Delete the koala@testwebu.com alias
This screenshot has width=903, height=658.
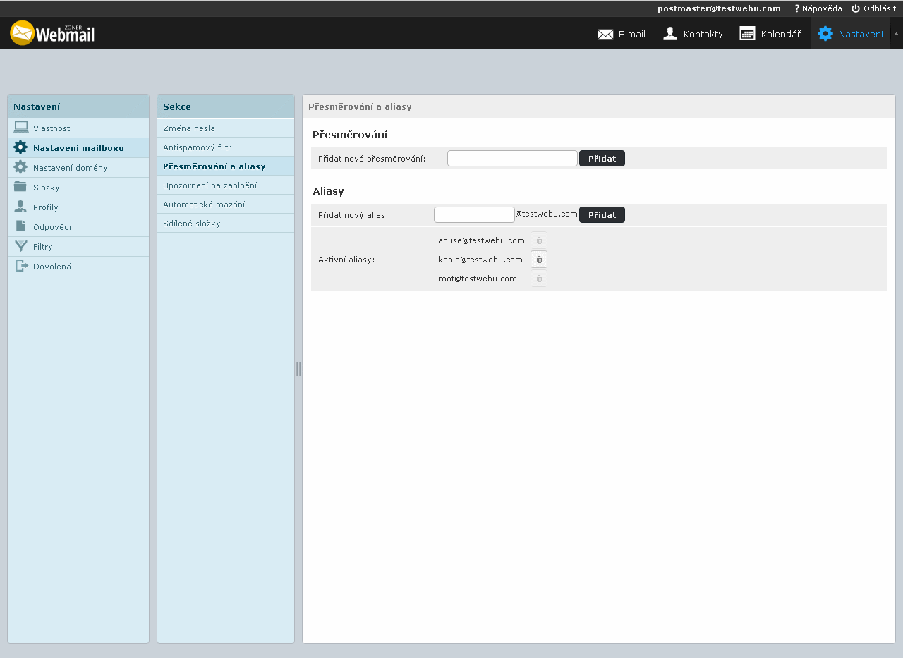click(x=539, y=260)
